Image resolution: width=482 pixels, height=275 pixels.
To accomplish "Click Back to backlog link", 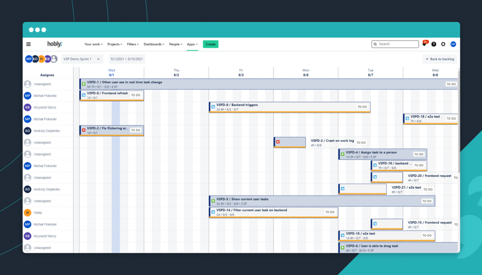I will coord(440,59).
